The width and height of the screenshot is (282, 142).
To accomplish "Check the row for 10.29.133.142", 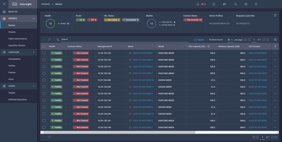I will 44,60.
